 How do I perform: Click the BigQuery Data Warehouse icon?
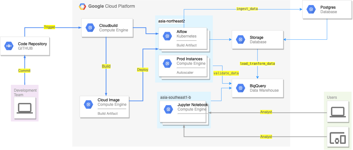coord(241,88)
